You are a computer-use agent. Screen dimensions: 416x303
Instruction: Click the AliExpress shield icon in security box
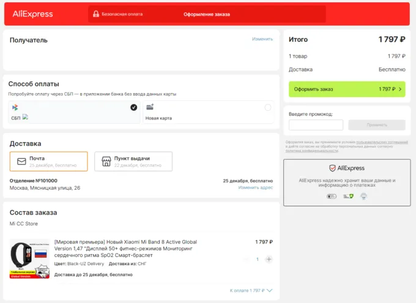[332, 168]
